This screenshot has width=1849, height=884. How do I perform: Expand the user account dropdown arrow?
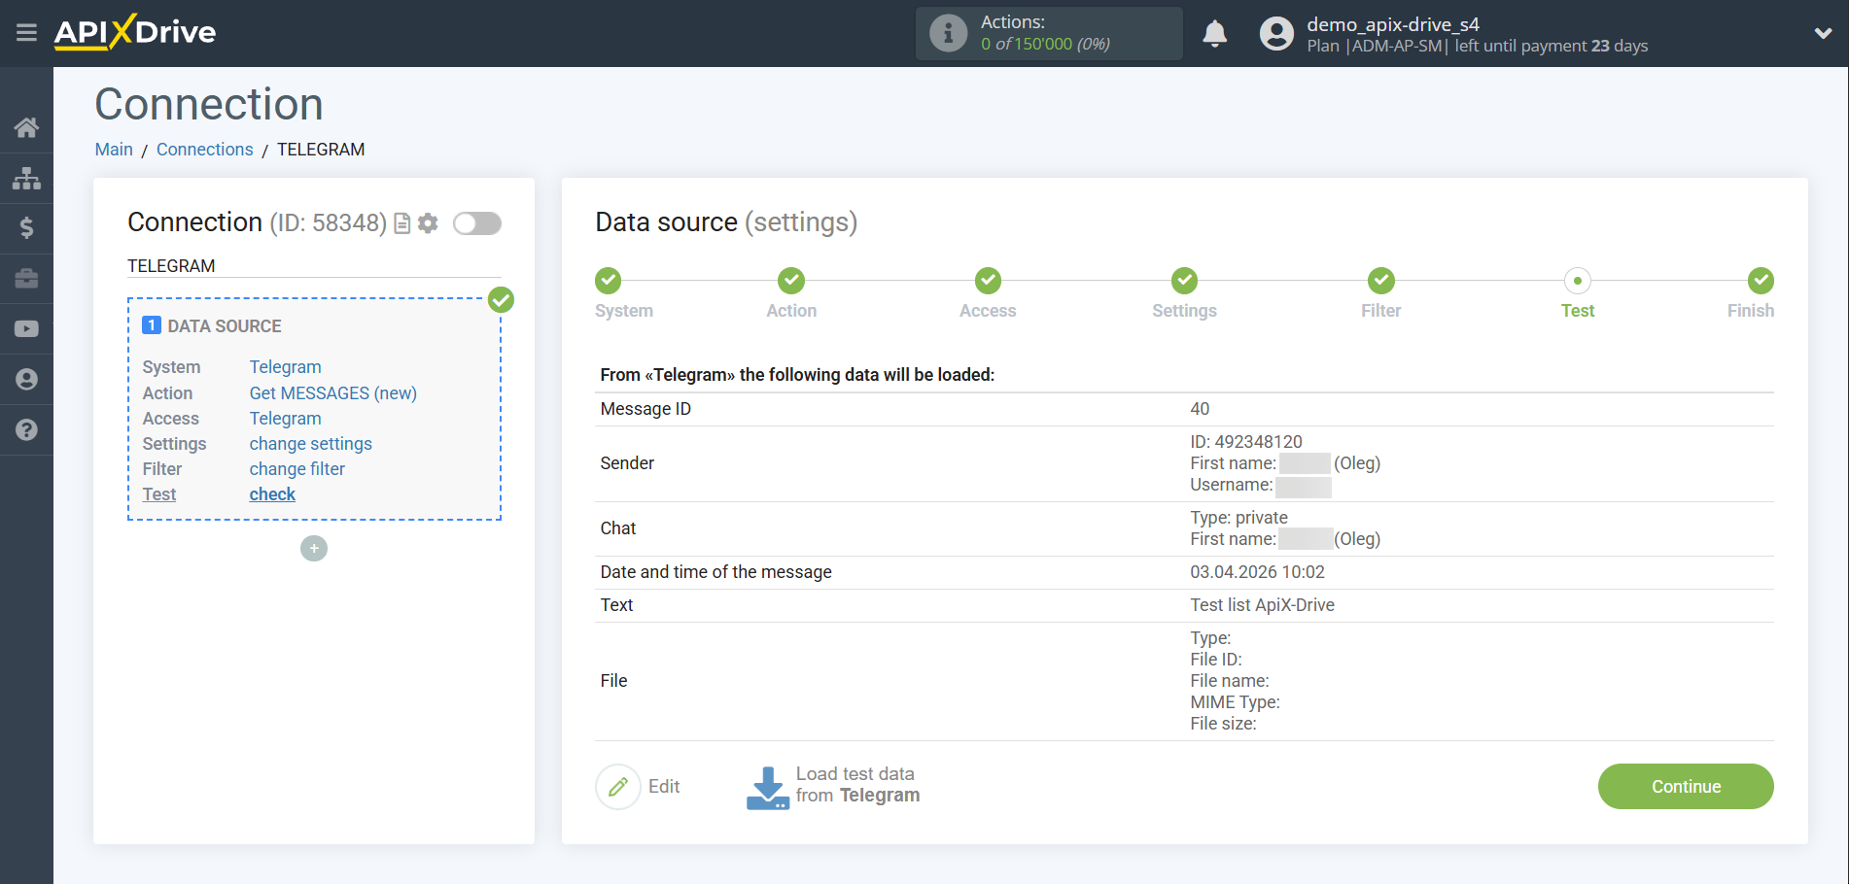pyautogui.click(x=1823, y=33)
